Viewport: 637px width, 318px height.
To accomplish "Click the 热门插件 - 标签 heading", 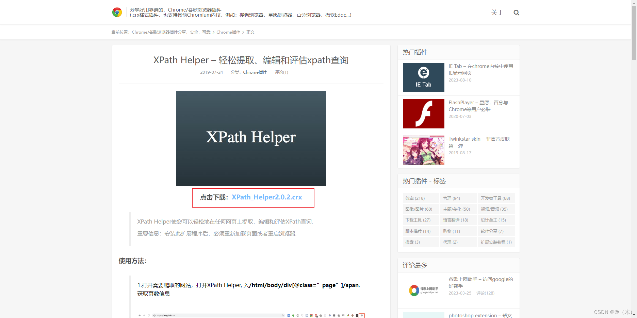I will point(424,181).
